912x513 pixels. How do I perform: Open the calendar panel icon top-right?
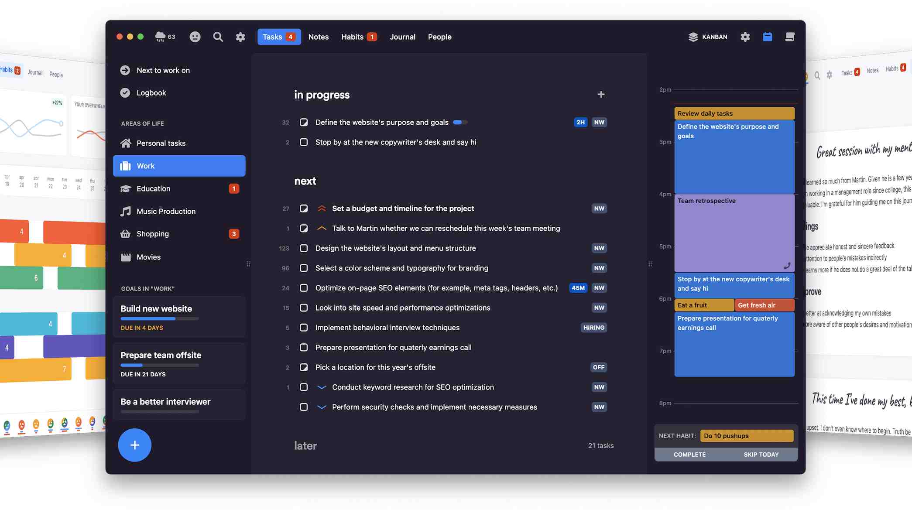767,37
